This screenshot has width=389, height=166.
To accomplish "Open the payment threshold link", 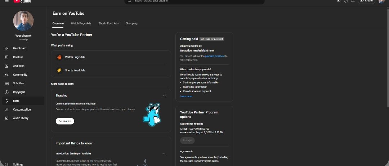I will coord(215,56).
